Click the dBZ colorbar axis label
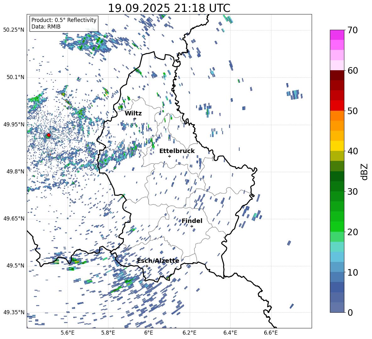This screenshot has height=339, width=372. click(x=364, y=172)
